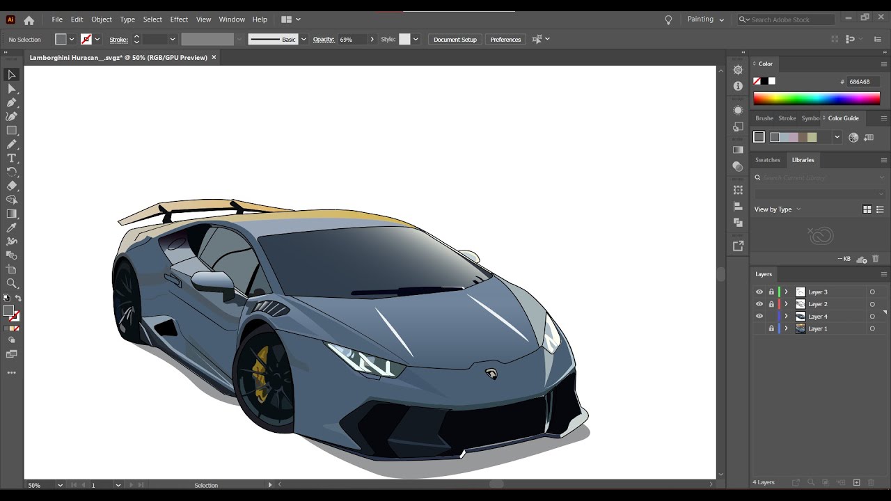Open the Window menu
Screen dimensions: 891x501
[x=232, y=19]
